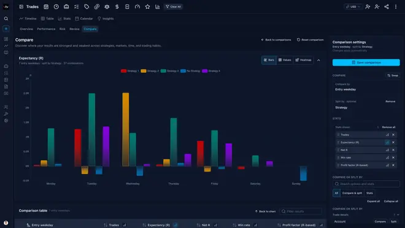Screen dimensions: 405x228
Task: Open the Performance sub-tab
Action: point(46,29)
